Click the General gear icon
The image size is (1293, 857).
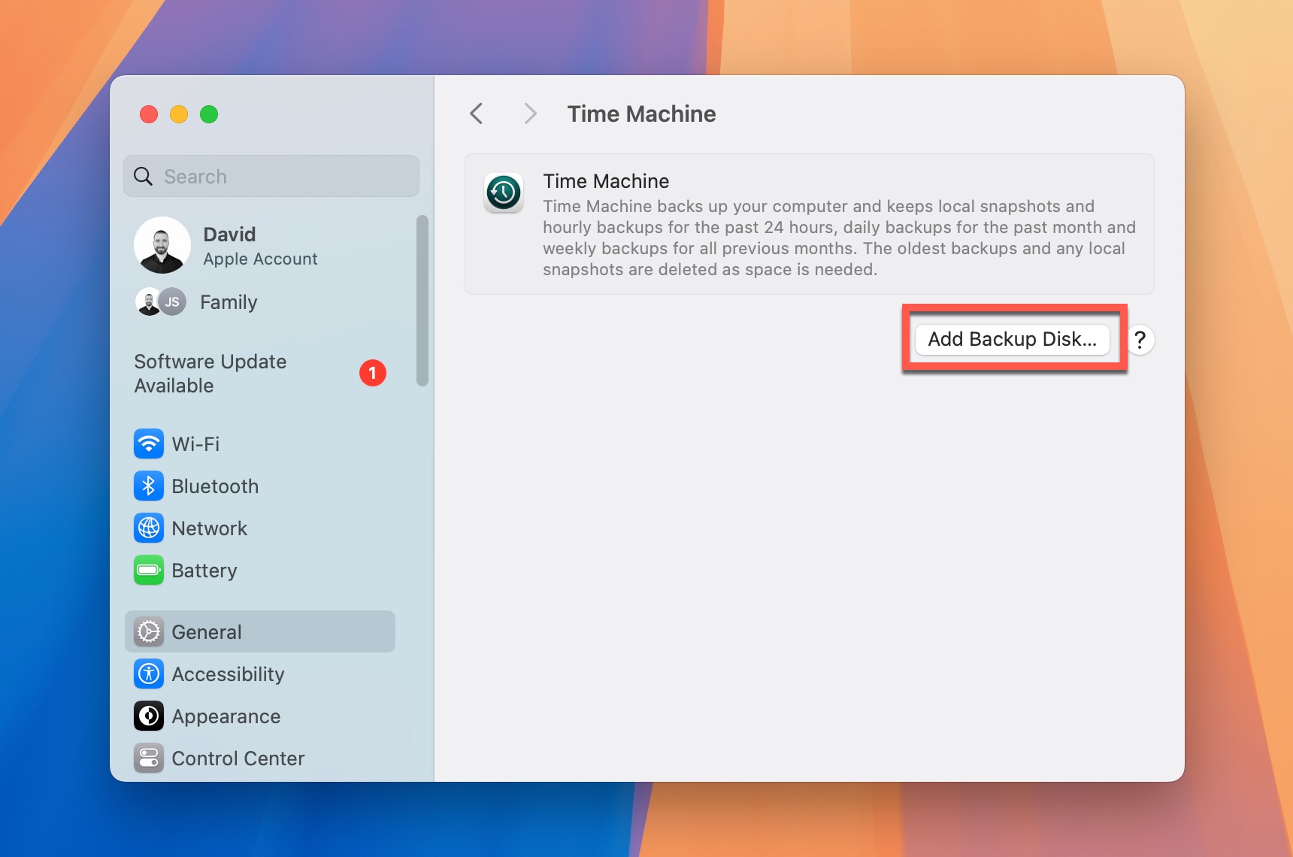click(149, 631)
